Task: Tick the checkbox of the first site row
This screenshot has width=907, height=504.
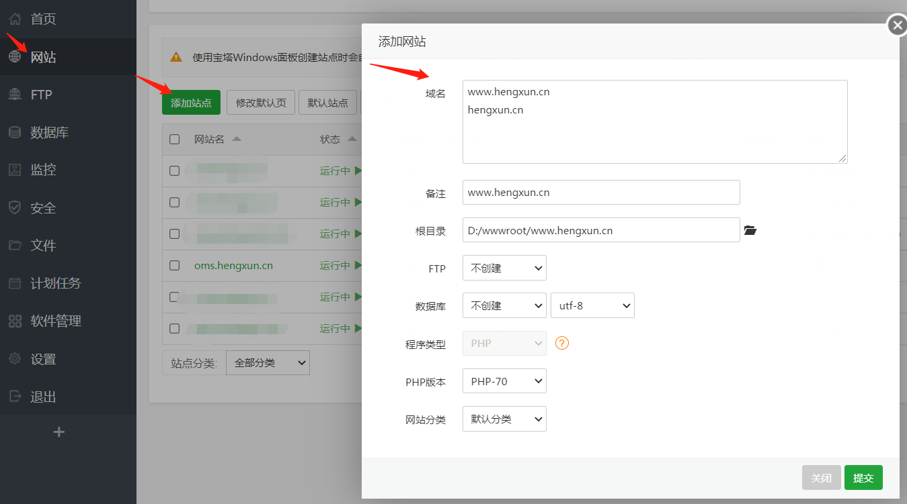Action: pos(174,170)
